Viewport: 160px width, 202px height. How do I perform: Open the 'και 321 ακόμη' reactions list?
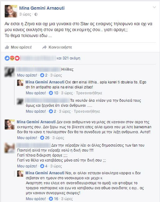point(68,58)
